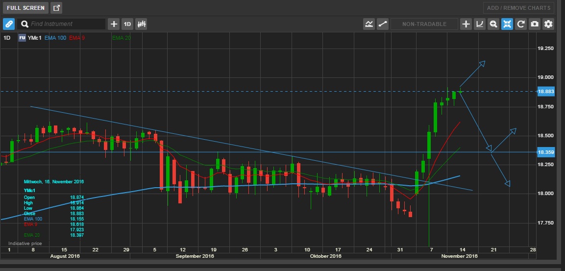Click the Open value 18.874

click(x=77, y=197)
